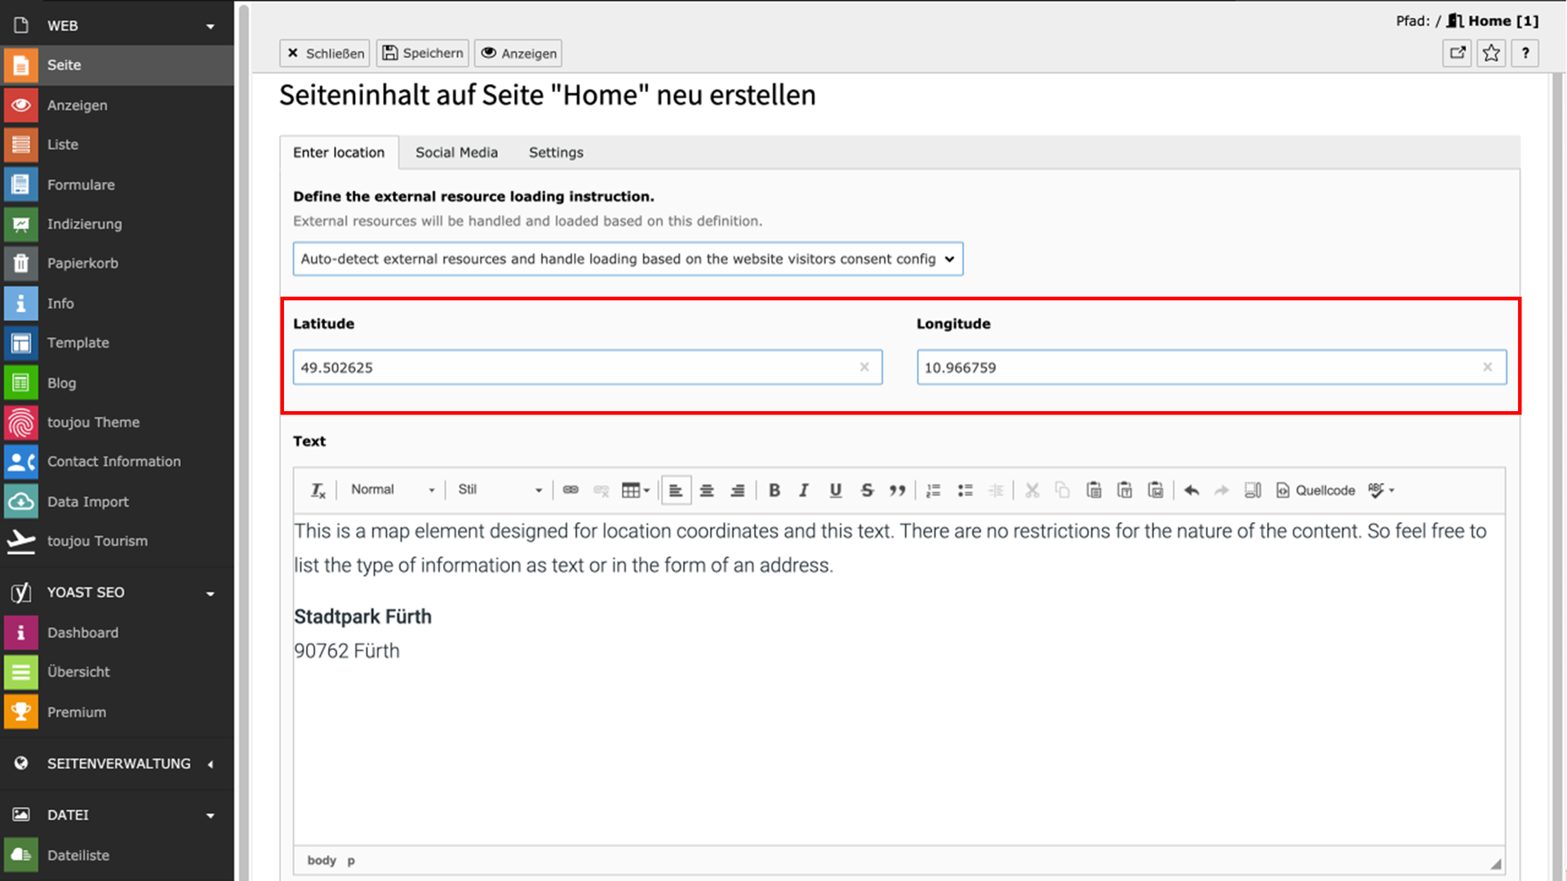Insert a numbered list
The height and width of the screenshot is (881, 1567).
(933, 490)
